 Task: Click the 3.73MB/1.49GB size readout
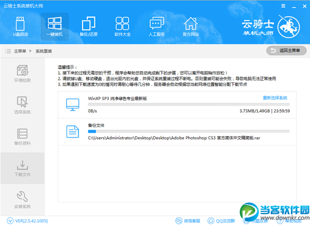255,111
